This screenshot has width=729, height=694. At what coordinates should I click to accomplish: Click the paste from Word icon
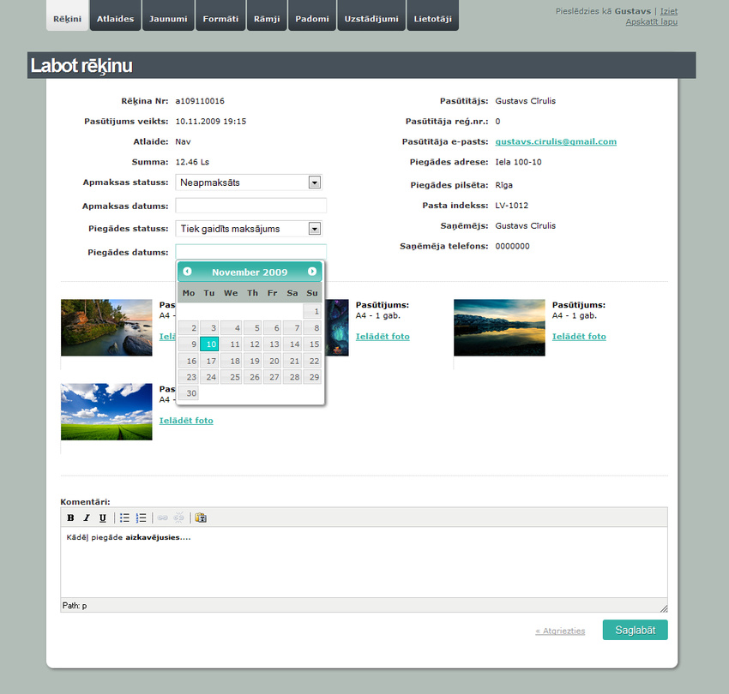coord(201,518)
